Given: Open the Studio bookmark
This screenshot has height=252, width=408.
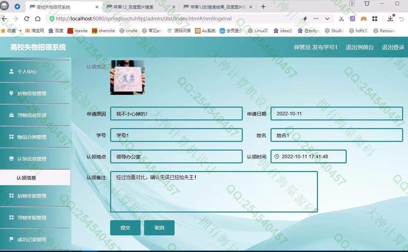Looking at the screenshot, I should point(334,31).
